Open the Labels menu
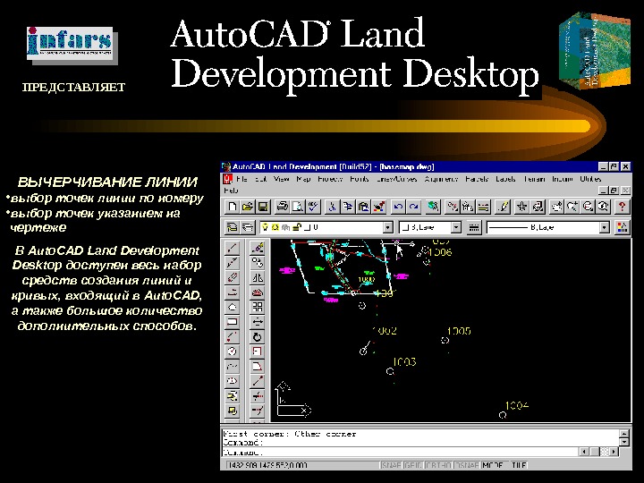 [x=505, y=179]
